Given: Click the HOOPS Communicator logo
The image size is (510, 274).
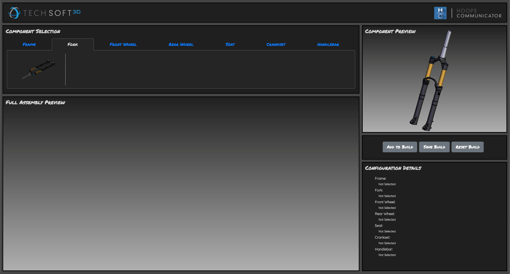Looking at the screenshot, I should 468,13.
